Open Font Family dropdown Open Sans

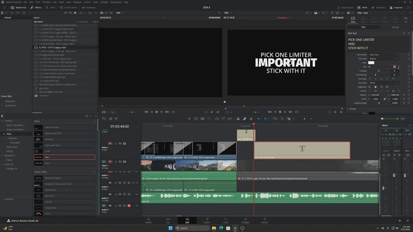pos(384,55)
